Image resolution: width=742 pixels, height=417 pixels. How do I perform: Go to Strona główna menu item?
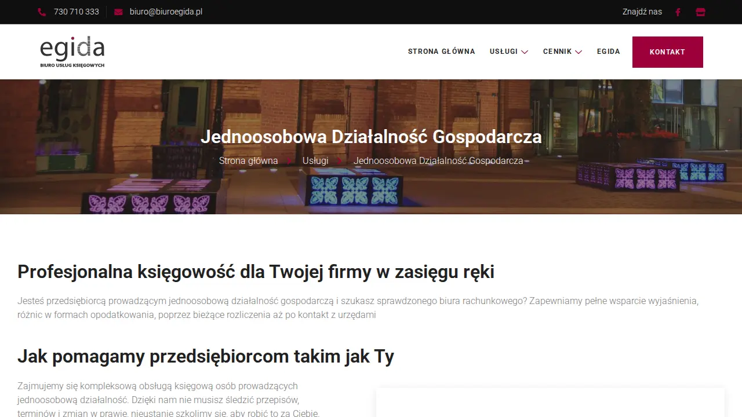[442, 52]
